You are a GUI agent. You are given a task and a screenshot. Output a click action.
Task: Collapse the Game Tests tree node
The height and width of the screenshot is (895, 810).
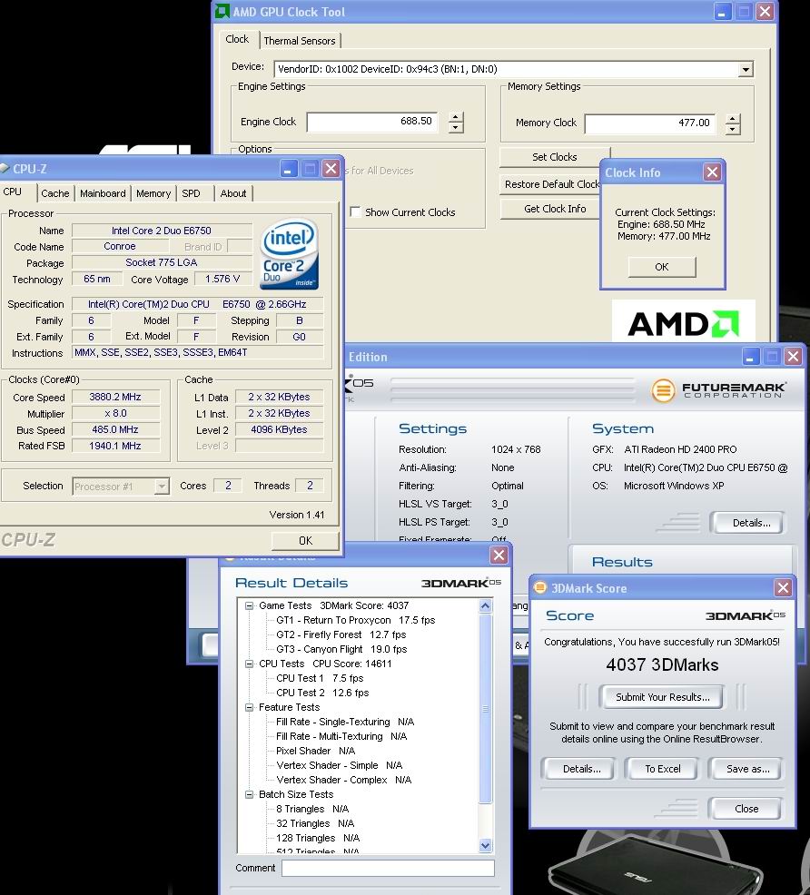249,605
